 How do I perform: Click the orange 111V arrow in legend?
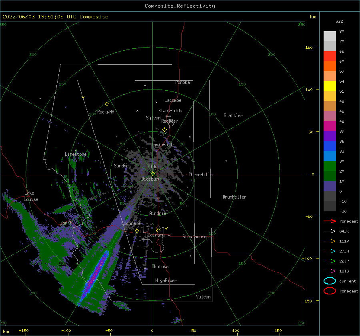click(x=330, y=241)
